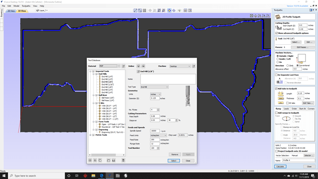Click the rightmost tile-windows icon in view toolbar
The height and width of the screenshot is (179, 318).
coord(190,10)
